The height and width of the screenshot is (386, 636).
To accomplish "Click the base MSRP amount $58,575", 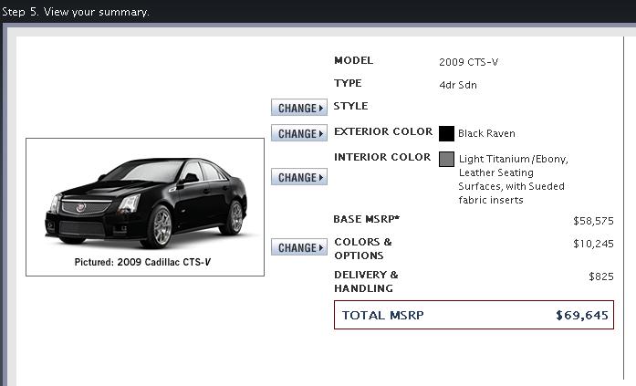I will pyautogui.click(x=593, y=221).
